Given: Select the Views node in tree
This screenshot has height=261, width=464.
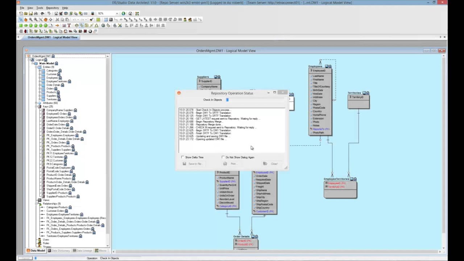Looking at the screenshot, I should [x=46, y=200].
